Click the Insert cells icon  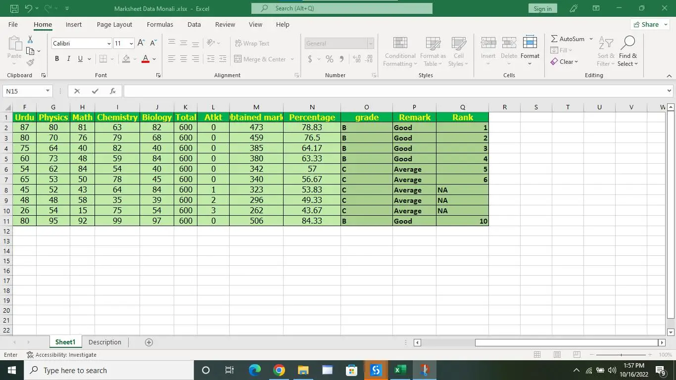click(x=488, y=43)
